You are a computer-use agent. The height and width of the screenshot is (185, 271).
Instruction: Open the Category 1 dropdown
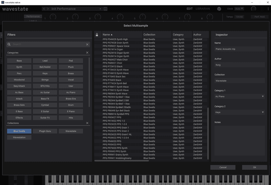239,97
